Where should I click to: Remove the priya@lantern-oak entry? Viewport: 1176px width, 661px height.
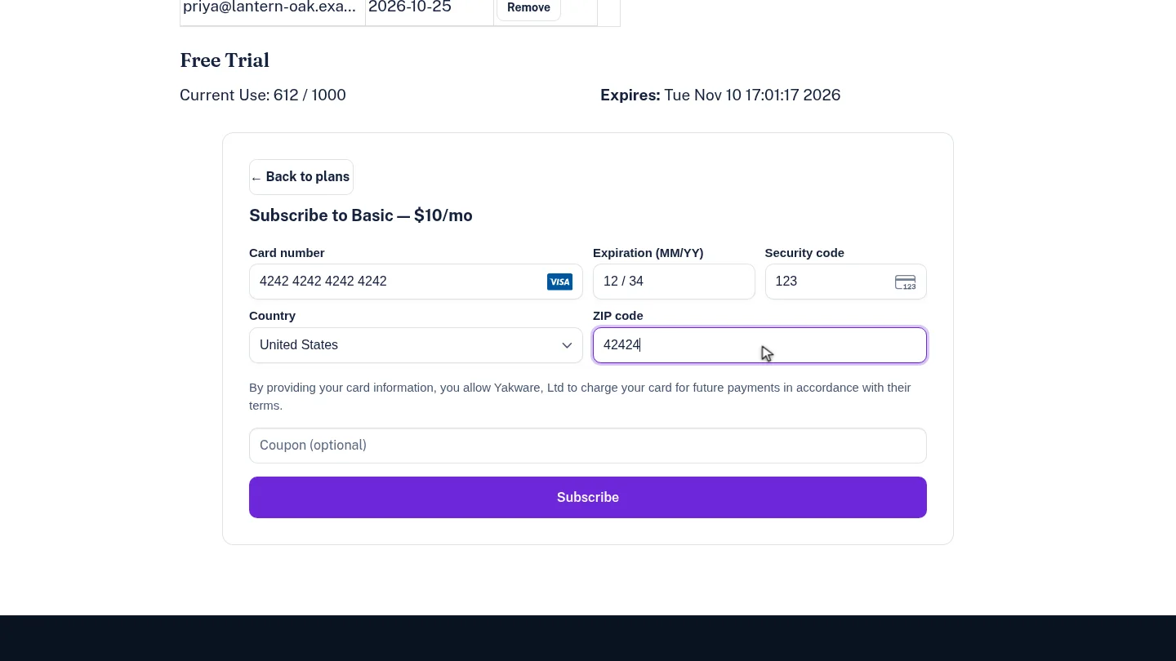[x=528, y=8]
